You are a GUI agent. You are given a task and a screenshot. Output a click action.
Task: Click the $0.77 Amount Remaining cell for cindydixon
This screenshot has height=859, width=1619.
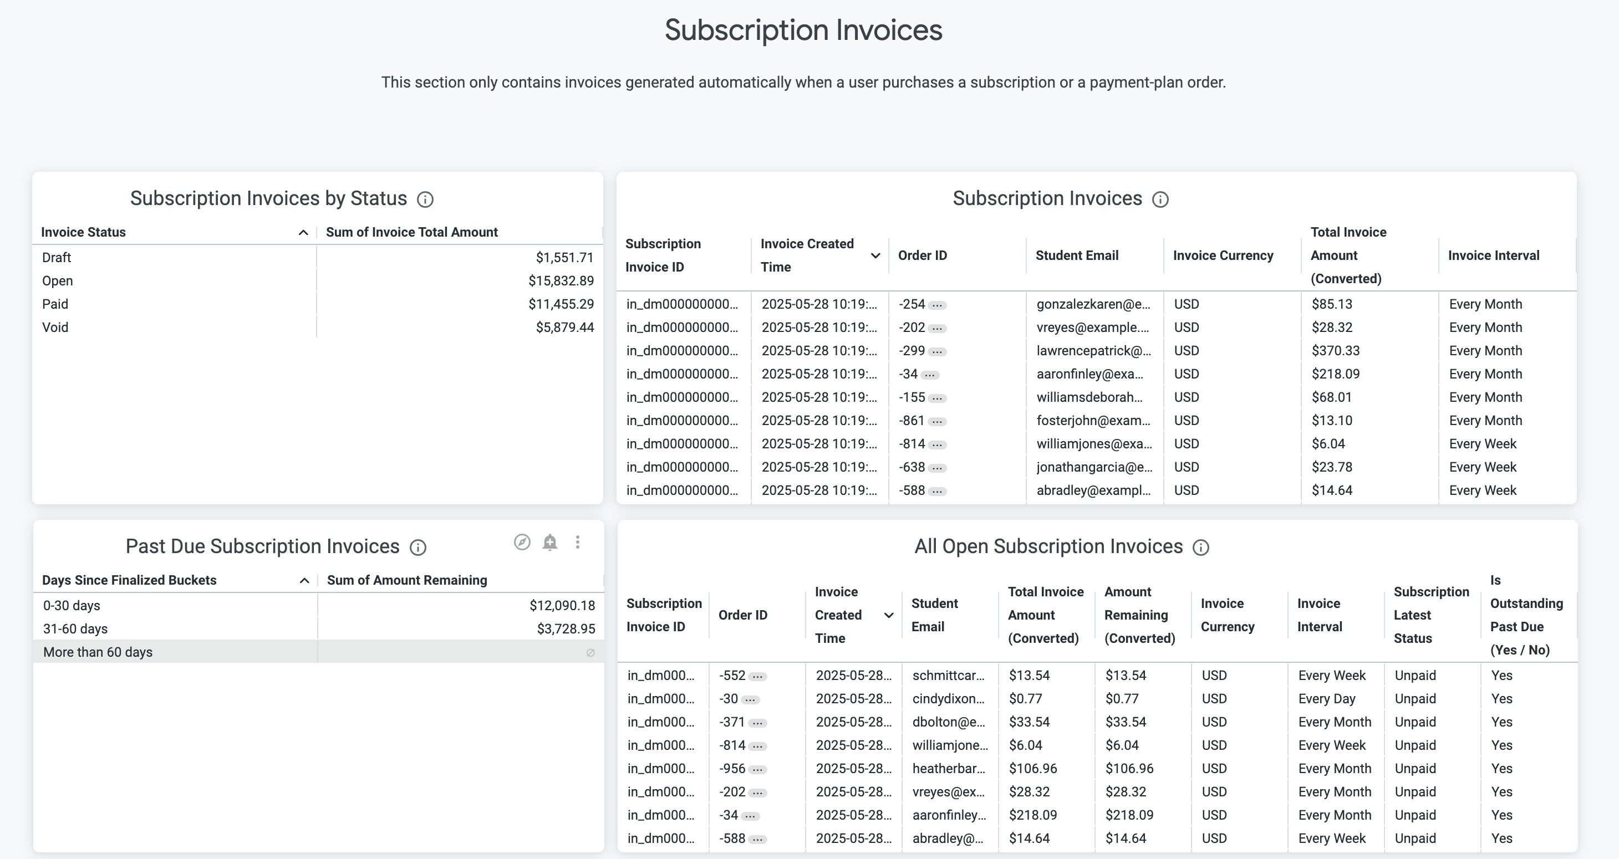(x=1122, y=699)
